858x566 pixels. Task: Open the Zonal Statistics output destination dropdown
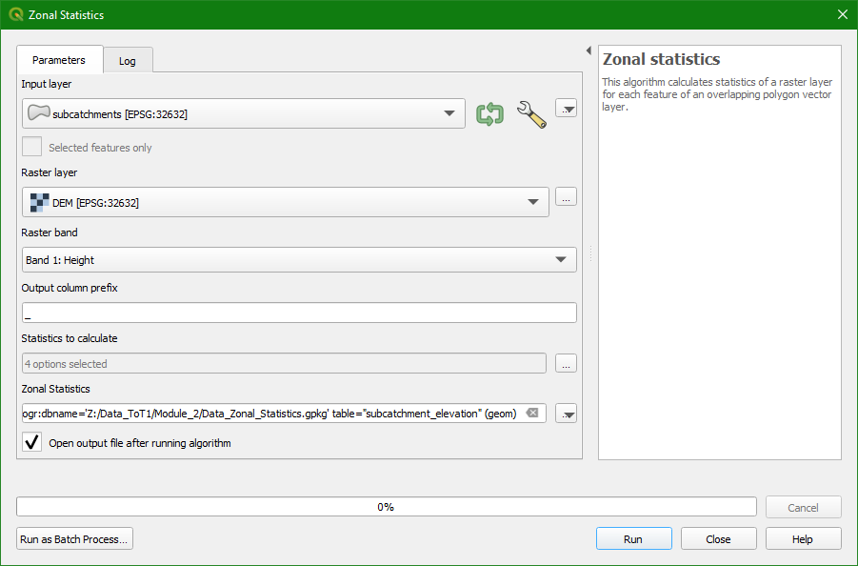coord(566,414)
